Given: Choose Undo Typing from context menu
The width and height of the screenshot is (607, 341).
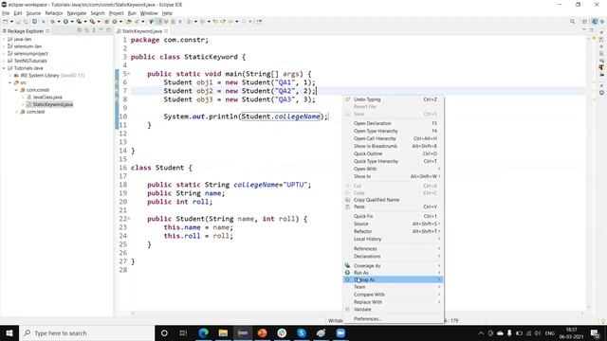Looking at the screenshot, I should [394, 99].
